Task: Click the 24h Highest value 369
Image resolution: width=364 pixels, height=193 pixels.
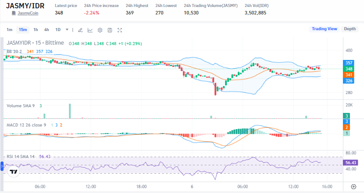Action: pyautogui.click(x=130, y=13)
